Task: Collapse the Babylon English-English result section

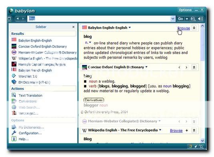Action: (x=194, y=28)
